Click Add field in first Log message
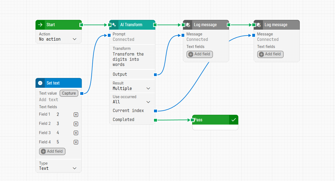335x181 pixels. point(200,54)
